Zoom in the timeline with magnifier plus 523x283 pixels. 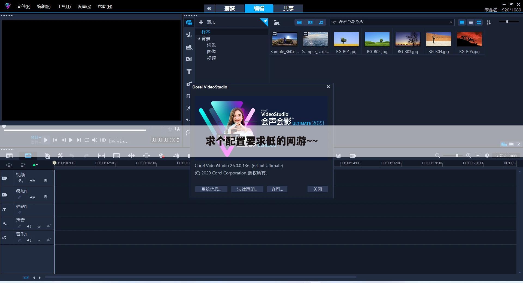[x=469, y=156]
